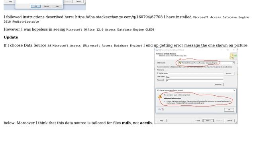
Task: Click the Choose a Data Source heading
Action: (x=166, y=54)
